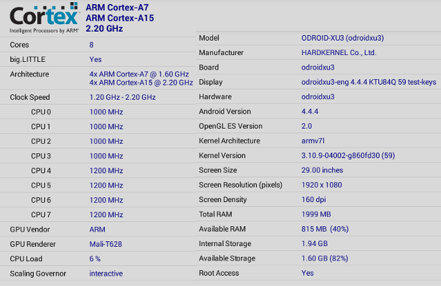Click the Available Storage value '1.60 GB (82%)'
441x286 pixels.
pyautogui.click(x=325, y=258)
